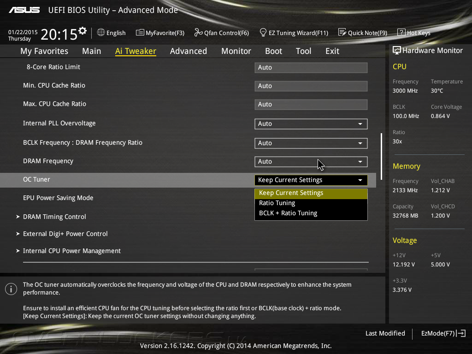This screenshot has height=354, width=472.
Task: Switch to My Favorites tab
Action: (x=44, y=51)
